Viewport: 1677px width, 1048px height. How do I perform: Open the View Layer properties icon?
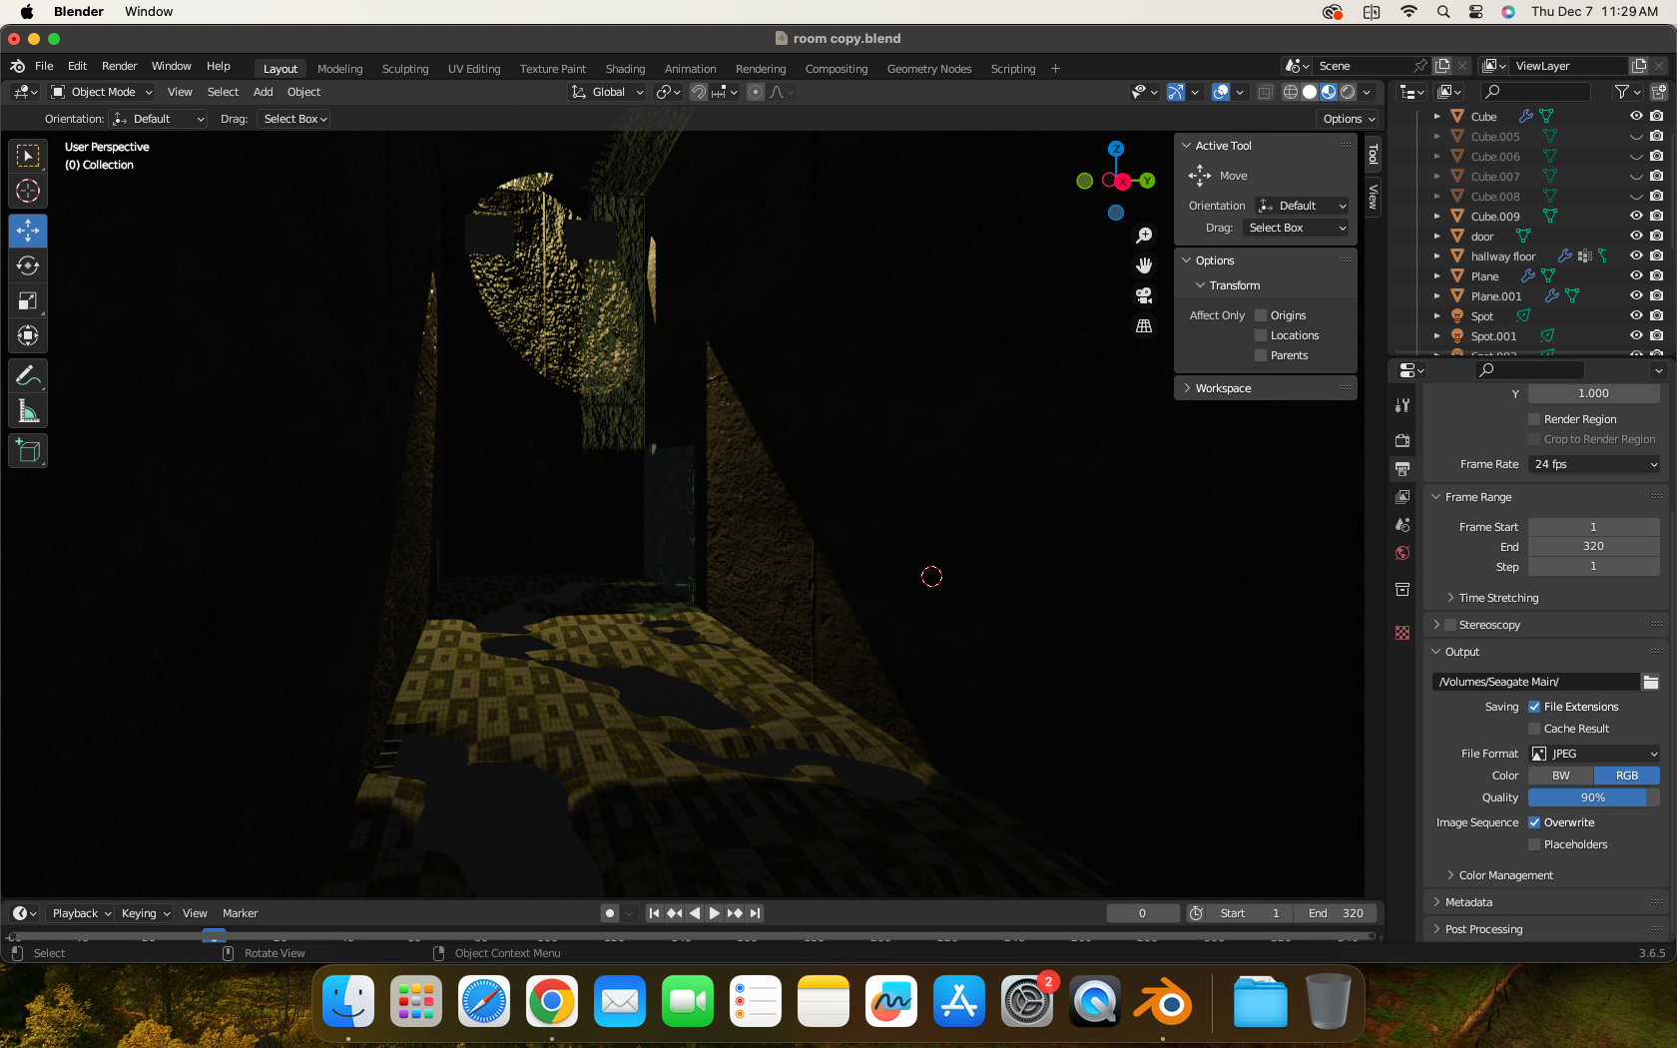pos(1402,496)
